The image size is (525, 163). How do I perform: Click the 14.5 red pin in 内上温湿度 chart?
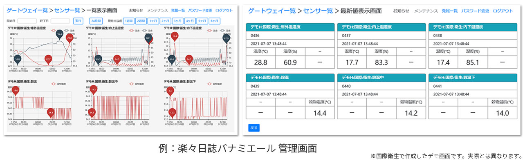117,59
